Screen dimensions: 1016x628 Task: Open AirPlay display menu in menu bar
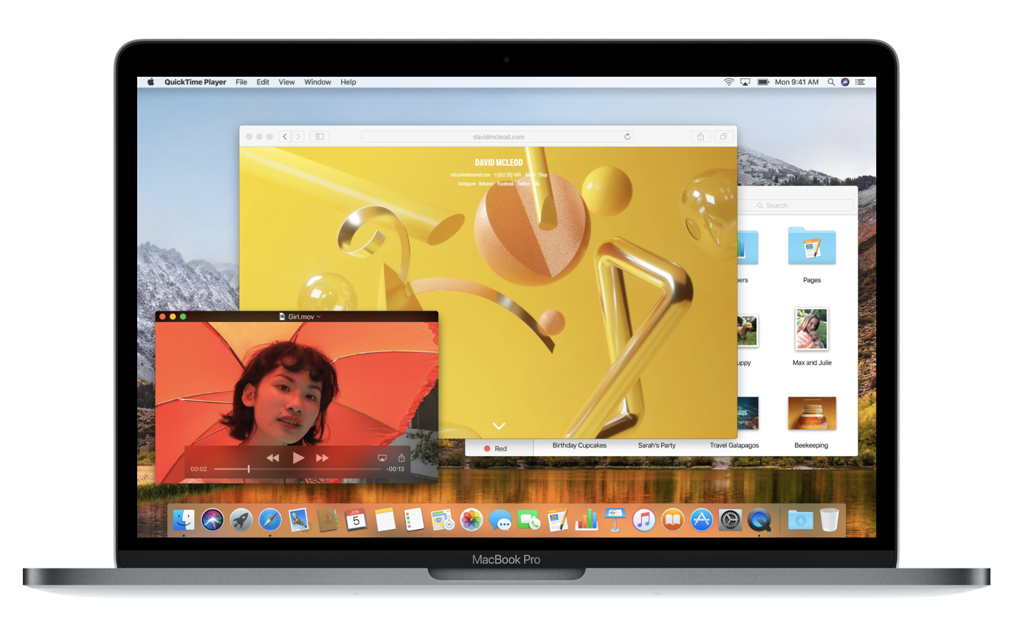click(745, 82)
